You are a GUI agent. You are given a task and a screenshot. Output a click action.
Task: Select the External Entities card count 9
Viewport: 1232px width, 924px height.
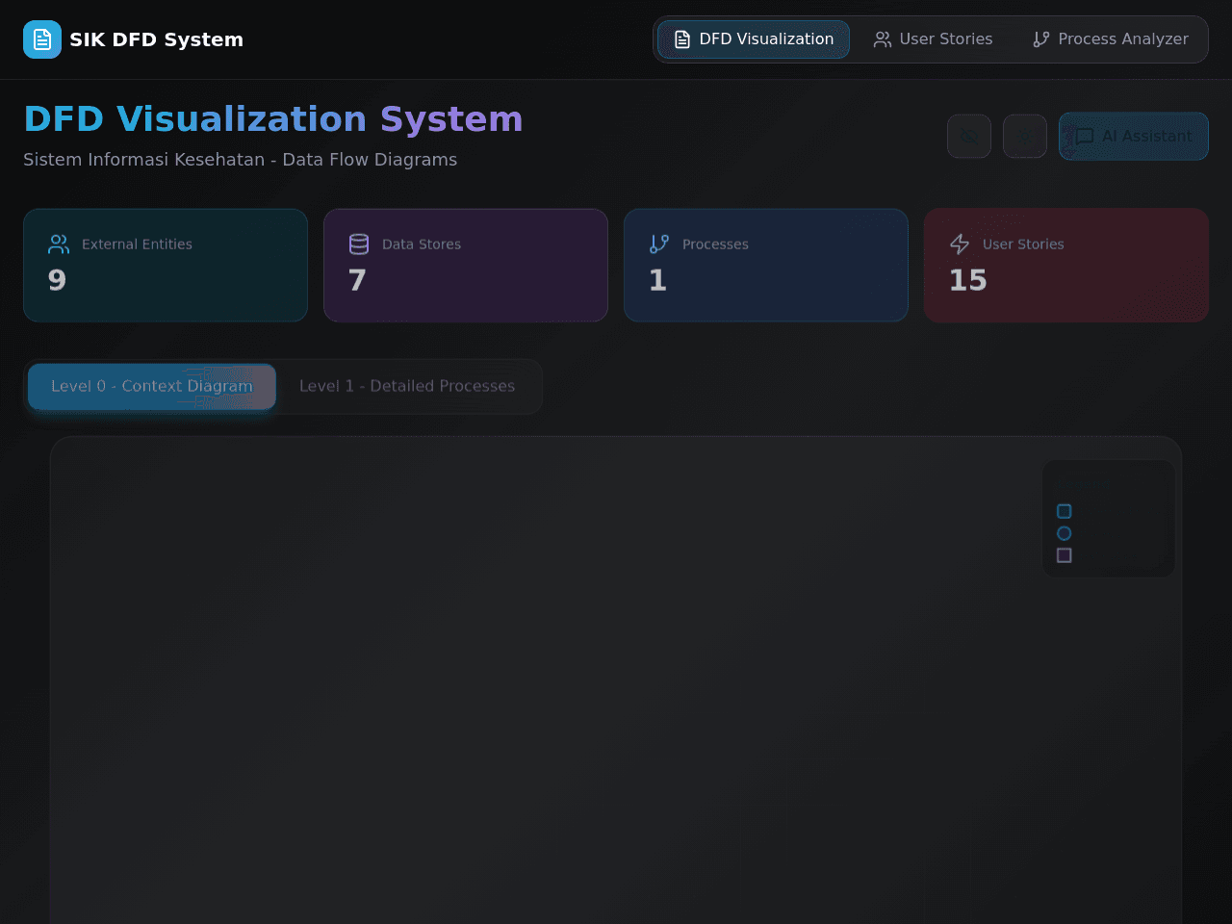[x=57, y=280]
